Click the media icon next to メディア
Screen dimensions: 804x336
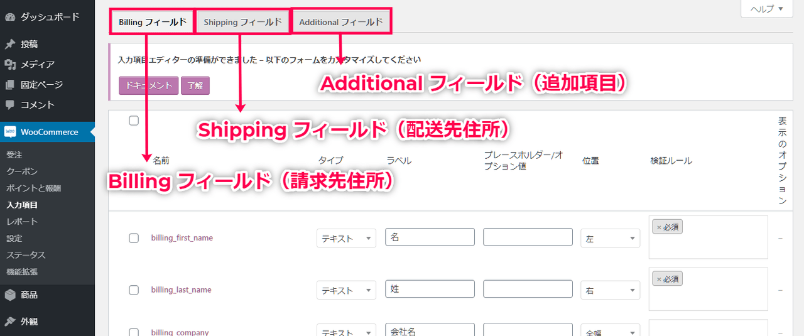click(10, 64)
